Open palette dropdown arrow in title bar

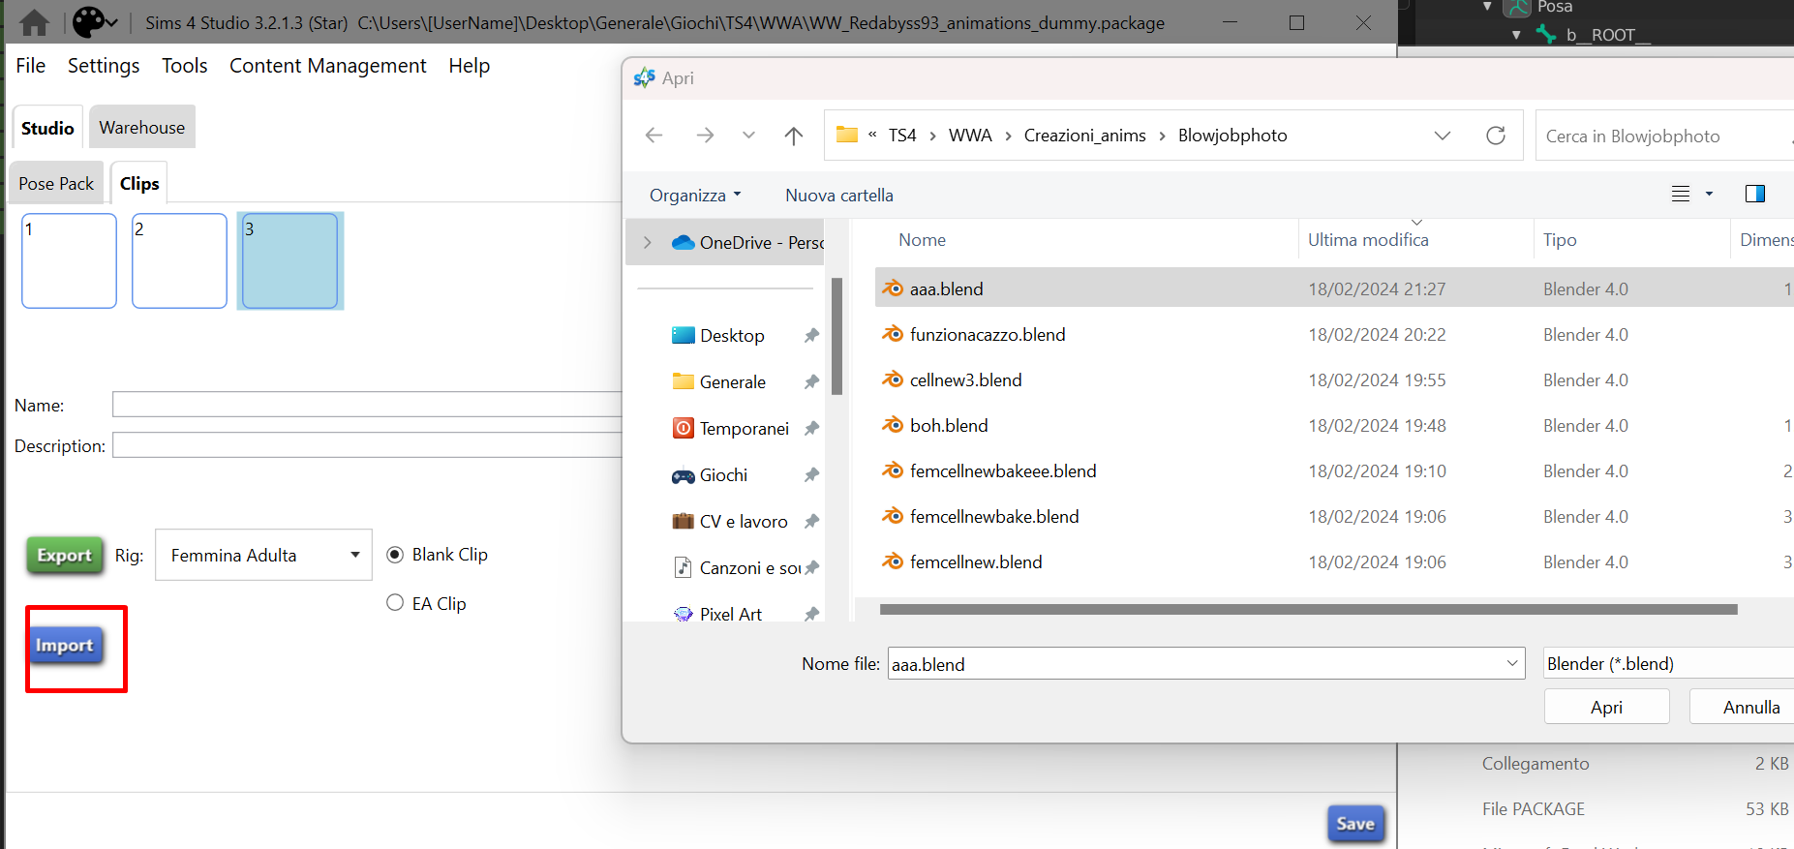pos(112,22)
